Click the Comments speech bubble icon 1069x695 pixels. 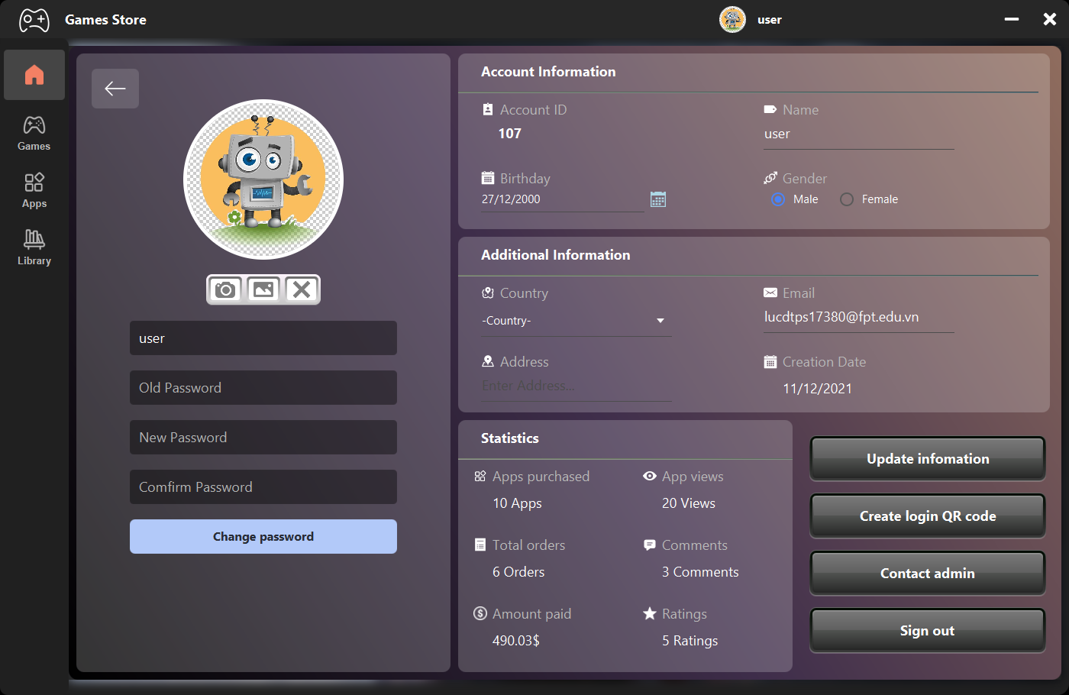click(650, 545)
